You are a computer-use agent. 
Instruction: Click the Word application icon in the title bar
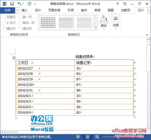point(5,4)
